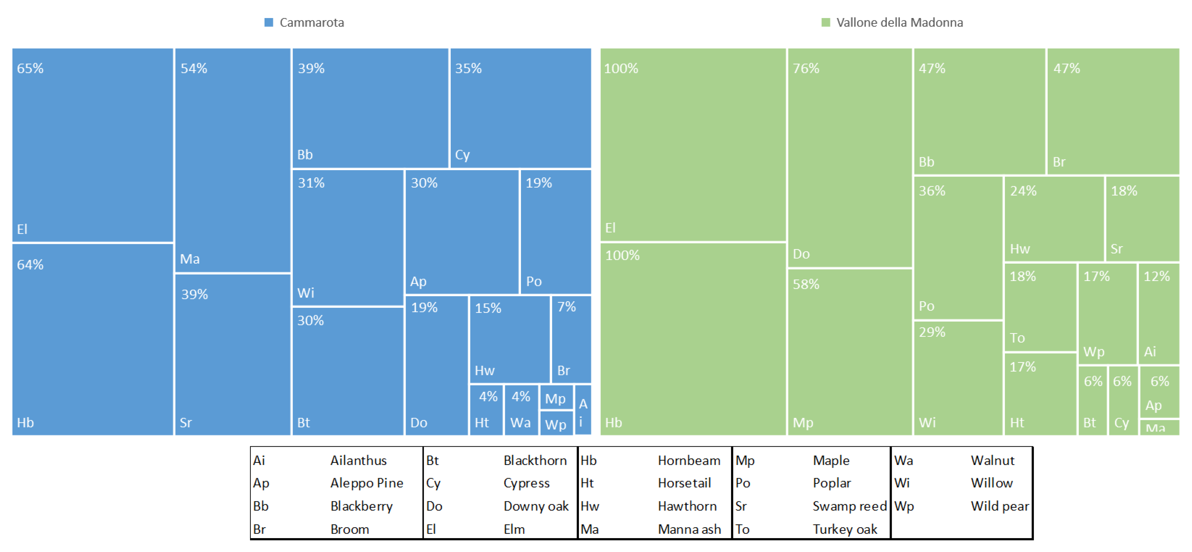Image resolution: width=1192 pixels, height=552 pixels.
Task: Click the blue Cammarota legend swatch
Action: (269, 23)
